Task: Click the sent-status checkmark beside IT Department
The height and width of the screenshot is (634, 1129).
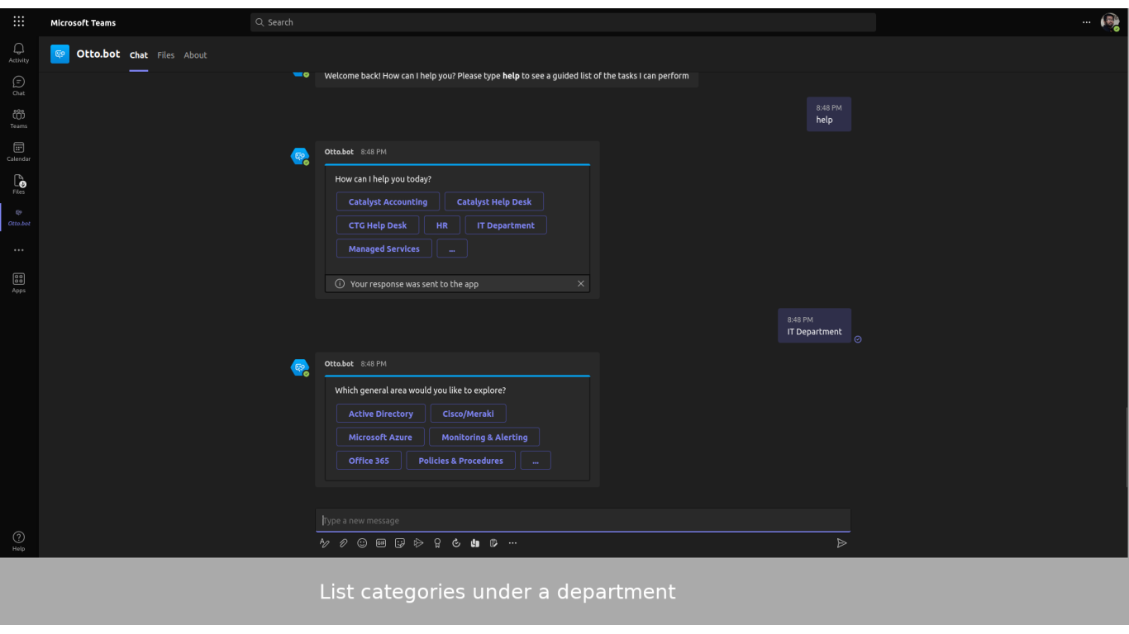Action: point(858,339)
